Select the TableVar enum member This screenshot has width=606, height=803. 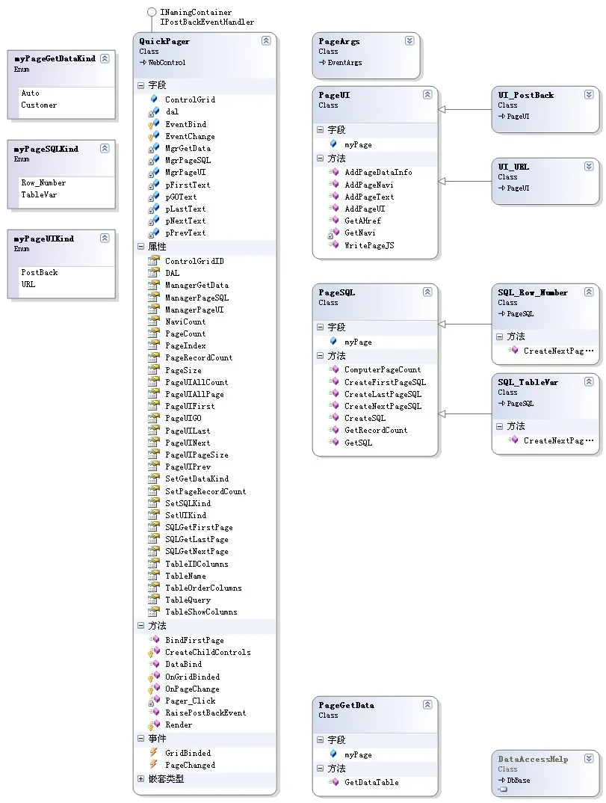[x=39, y=194]
